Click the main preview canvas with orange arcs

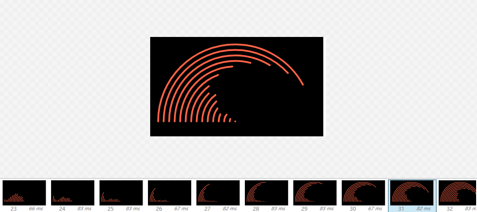pyautogui.click(x=237, y=87)
